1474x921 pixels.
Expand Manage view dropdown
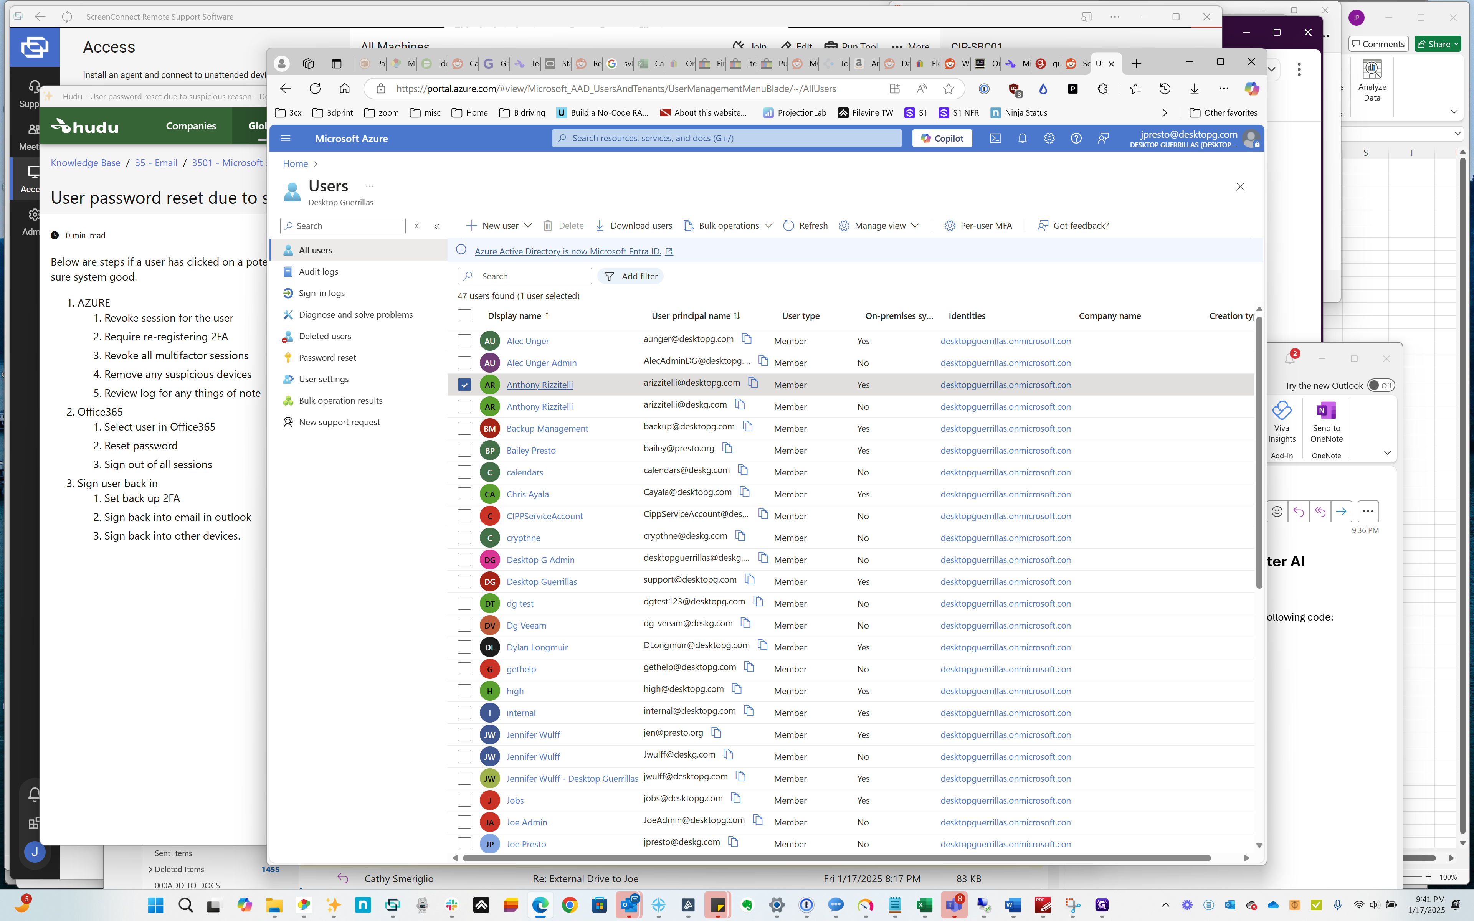(x=915, y=225)
